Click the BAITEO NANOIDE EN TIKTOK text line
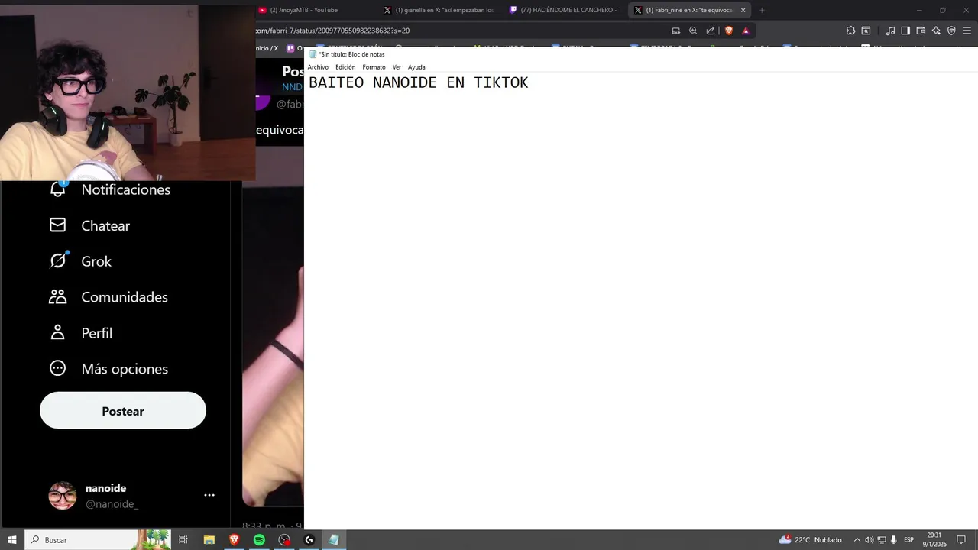The height and width of the screenshot is (550, 978). (418, 82)
